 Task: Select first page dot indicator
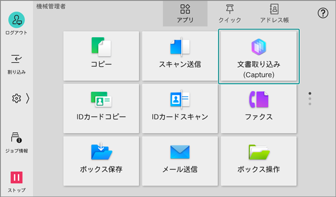pos(310,94)
